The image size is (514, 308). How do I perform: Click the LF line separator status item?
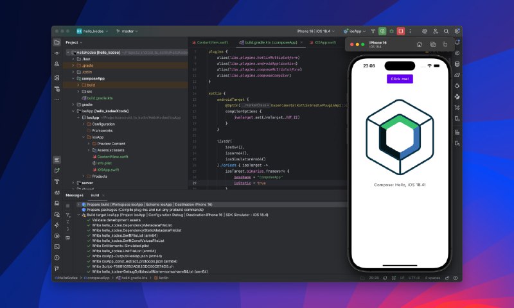coord(402,278)
